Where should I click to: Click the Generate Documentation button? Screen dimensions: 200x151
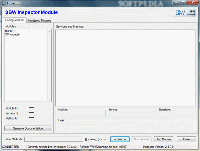(x=28, y=128)
